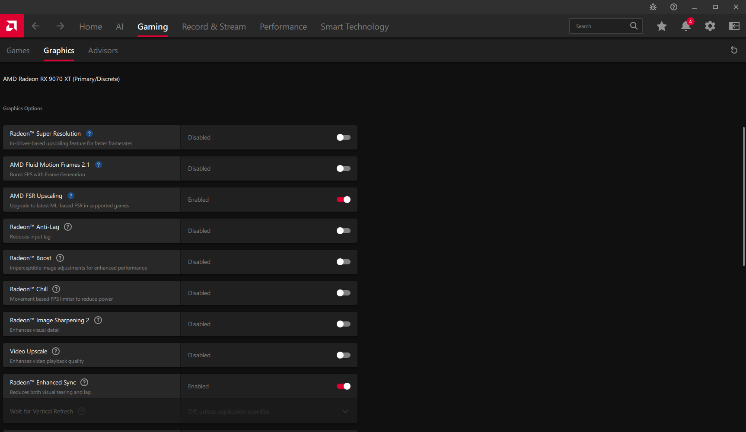746x432 pixels.
Task: Reset graphics settings with the circular arrow icon
Action: [x=734, y=50]
